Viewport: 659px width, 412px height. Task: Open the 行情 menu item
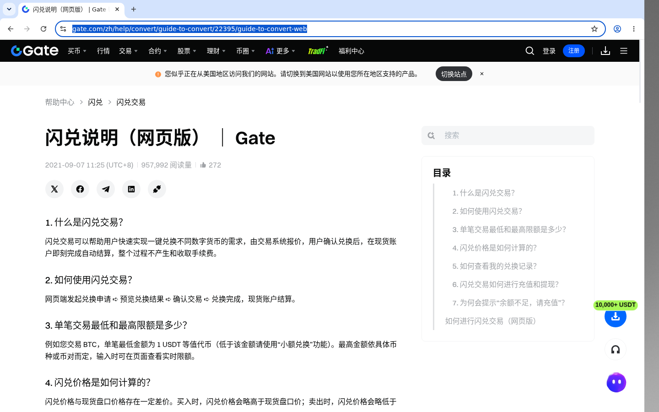pos(103,51)
